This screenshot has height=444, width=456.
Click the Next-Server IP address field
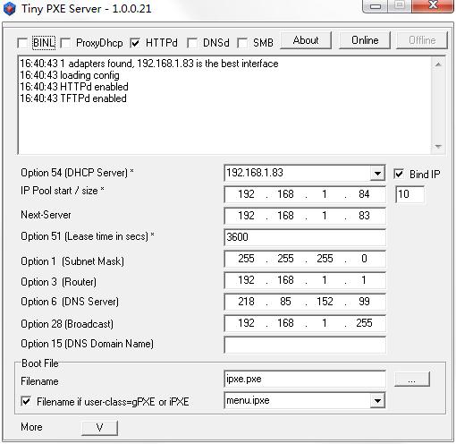pyautogui.click(x=305, y=216)
